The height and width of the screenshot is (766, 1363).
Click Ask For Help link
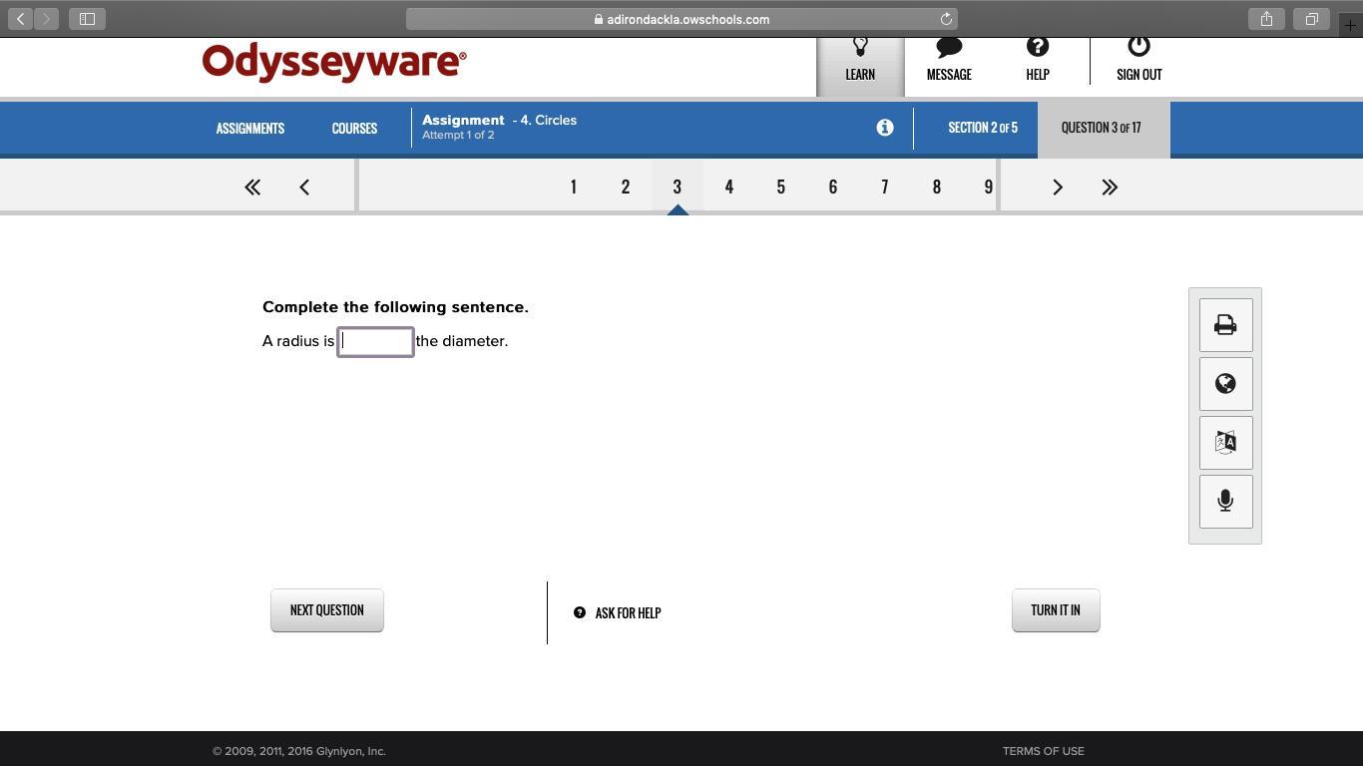tap(618, 613)
